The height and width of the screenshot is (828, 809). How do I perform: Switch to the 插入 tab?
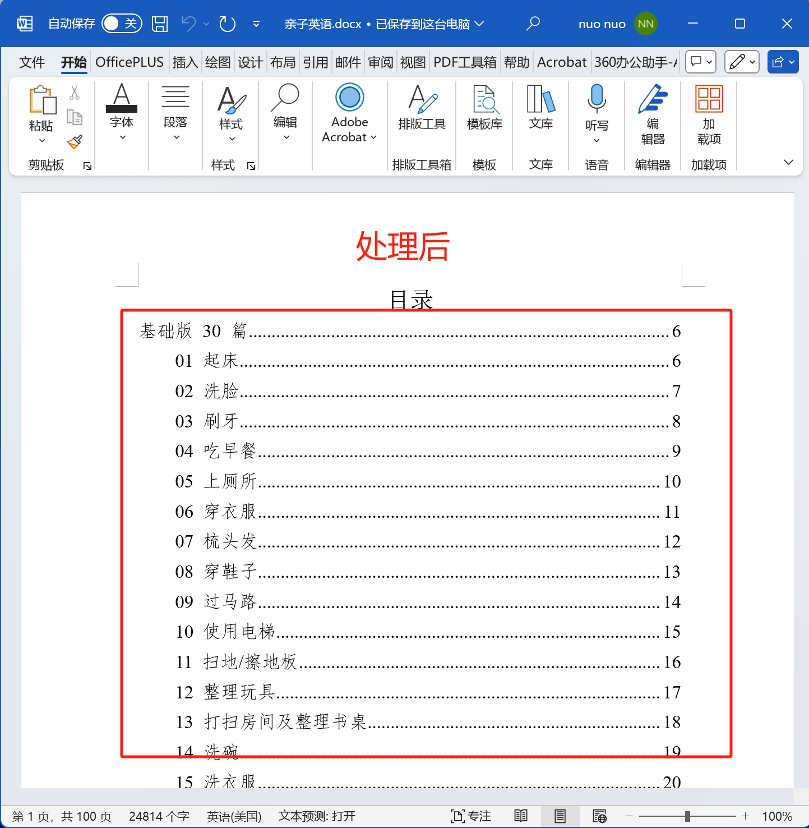tap(186, 62)
